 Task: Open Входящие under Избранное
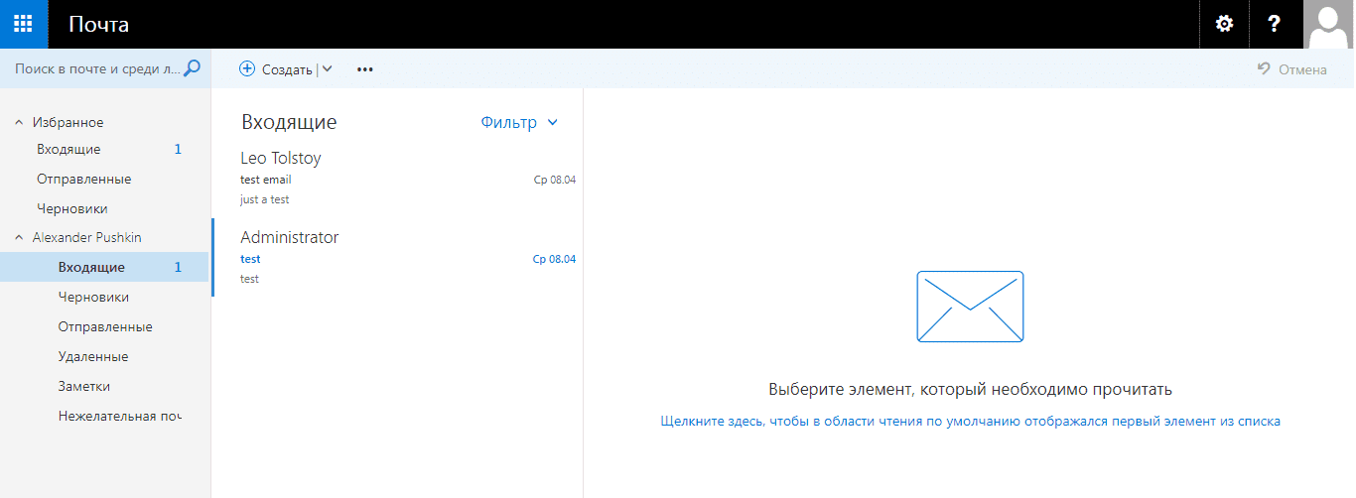(x=105, y=150)
